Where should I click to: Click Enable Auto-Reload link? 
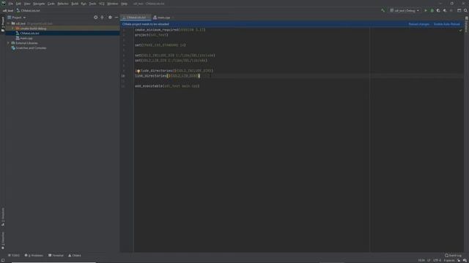click(x=446, y=24)
